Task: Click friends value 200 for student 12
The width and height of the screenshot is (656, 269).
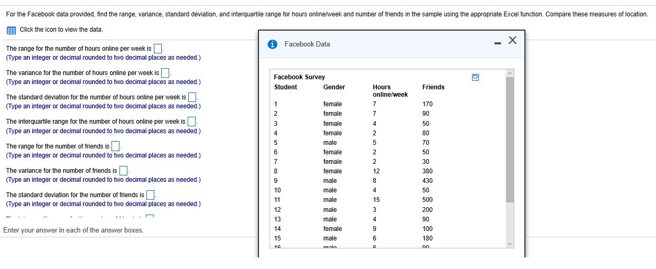Action: [x=428, y=210]
